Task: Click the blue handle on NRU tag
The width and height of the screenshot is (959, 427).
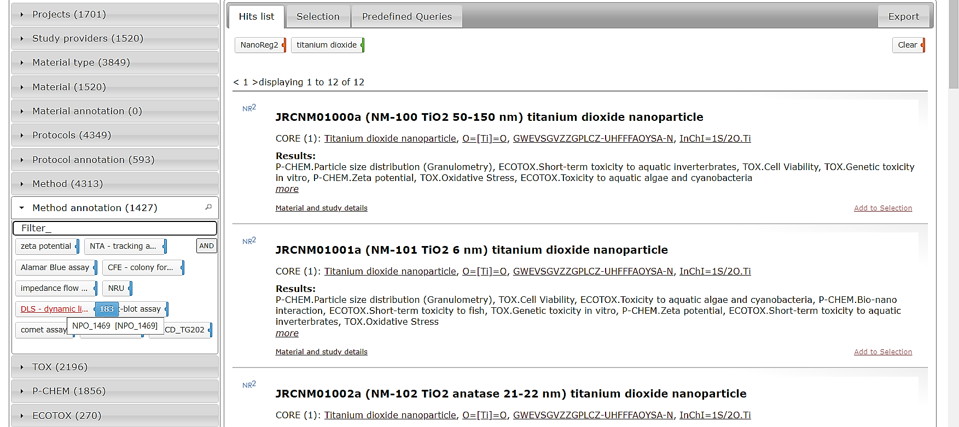Action: 130,288
